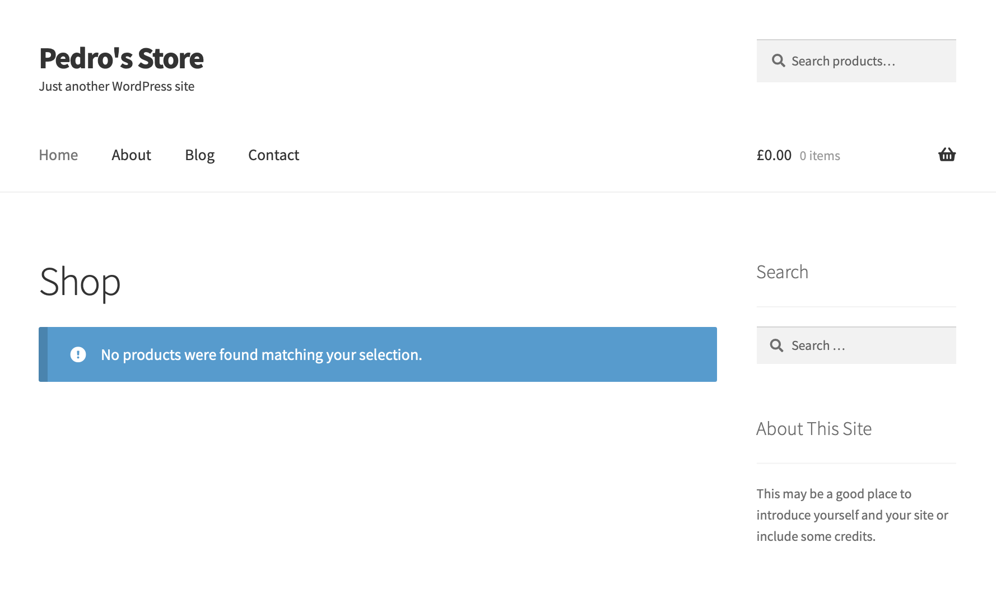Focus the sidebar Search … field
The height and width of the screenshot is (589, 996).
pos(868,345)
